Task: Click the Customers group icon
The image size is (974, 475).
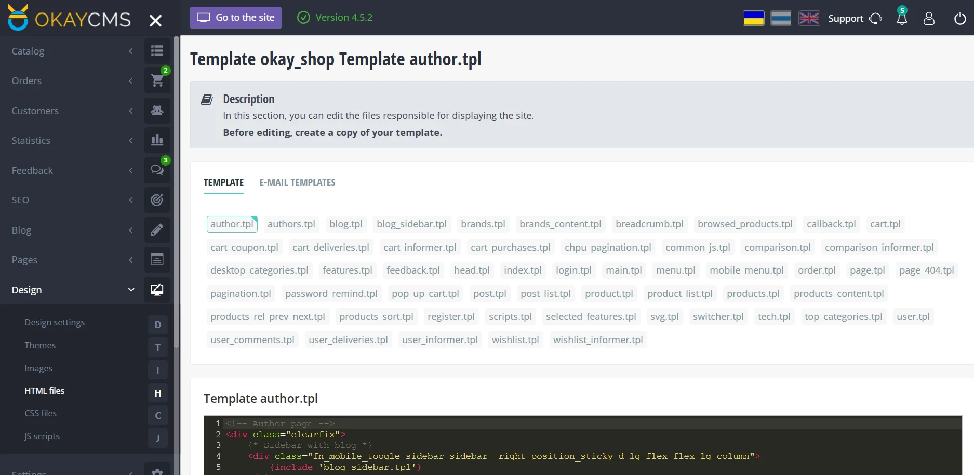Action: point(157,111)
